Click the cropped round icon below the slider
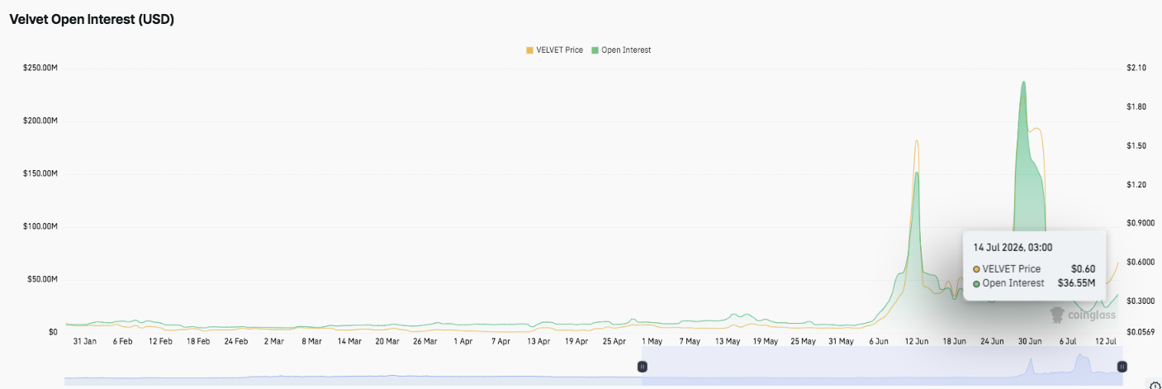 pos(1155,385)
